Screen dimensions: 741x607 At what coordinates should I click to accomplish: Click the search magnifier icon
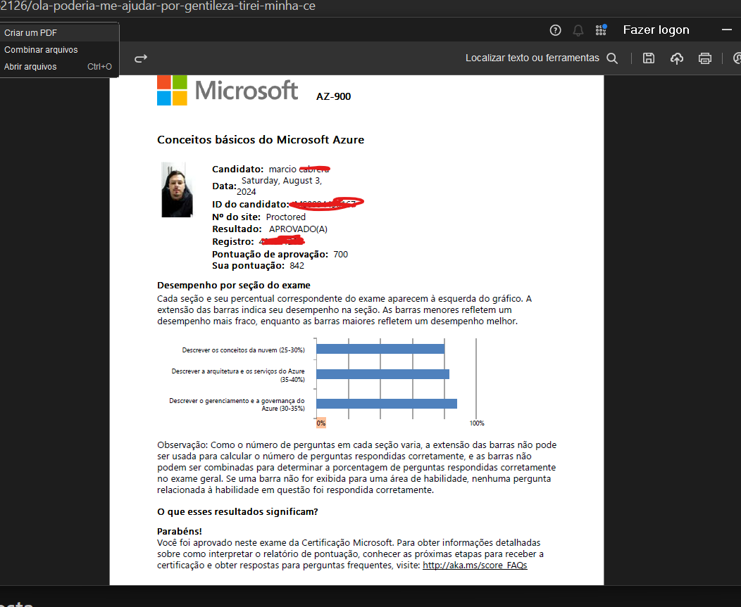[612, 58]
